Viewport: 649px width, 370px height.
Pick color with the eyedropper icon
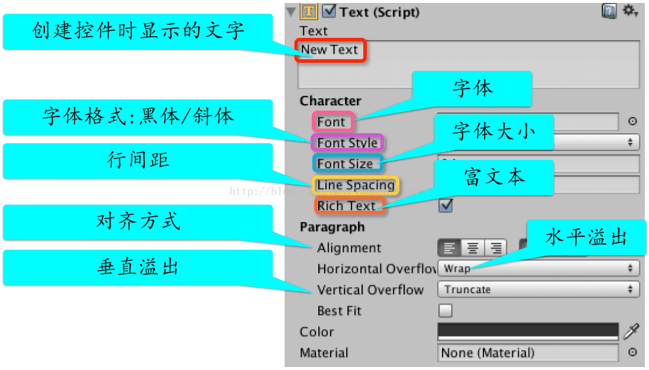632,332
